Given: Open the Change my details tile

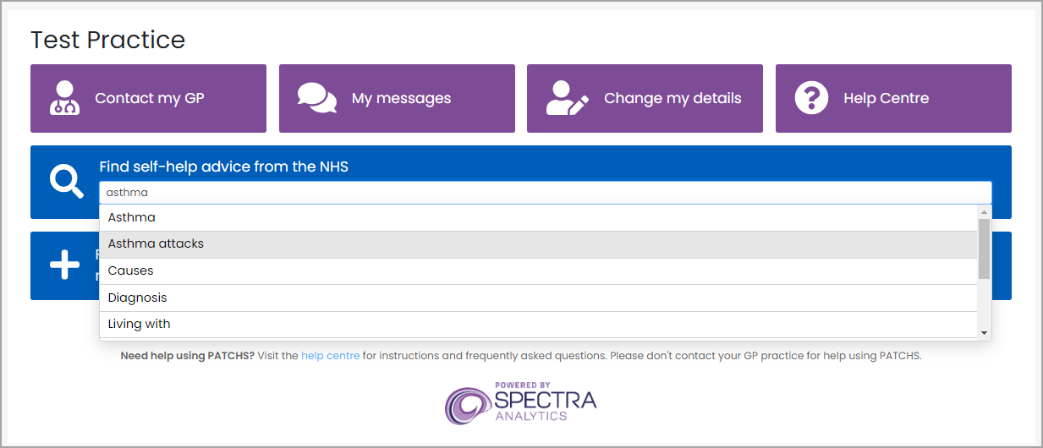Looking at the screenshot, I should pyautogui.click(x=645, y=98).
